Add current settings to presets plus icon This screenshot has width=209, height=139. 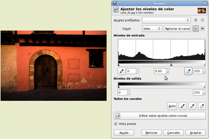point(196,20)
